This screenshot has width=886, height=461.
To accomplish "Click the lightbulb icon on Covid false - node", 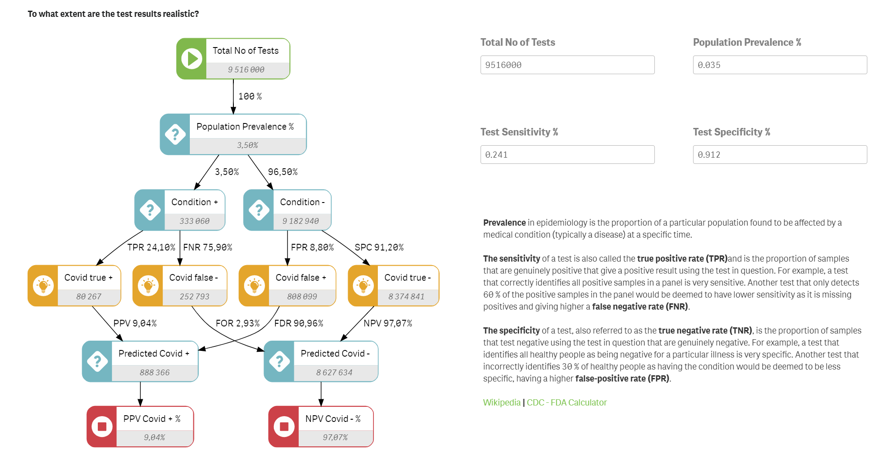I will [148, 286].
